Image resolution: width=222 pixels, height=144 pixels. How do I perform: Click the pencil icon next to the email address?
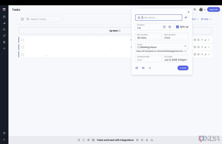coord(186,51)
